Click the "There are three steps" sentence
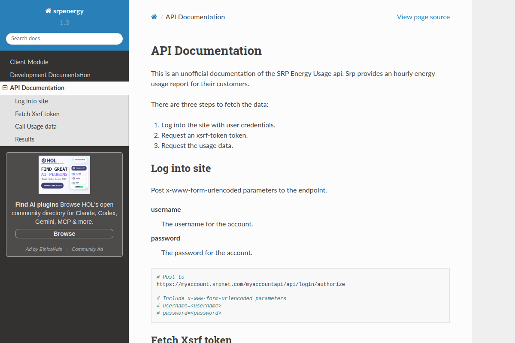 (210, 105)
